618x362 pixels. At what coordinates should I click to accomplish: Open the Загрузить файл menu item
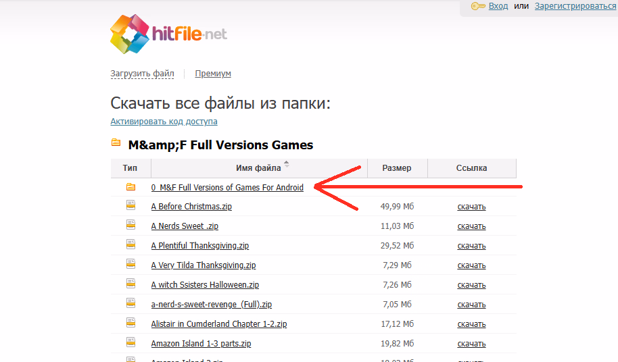click(142, 74)
